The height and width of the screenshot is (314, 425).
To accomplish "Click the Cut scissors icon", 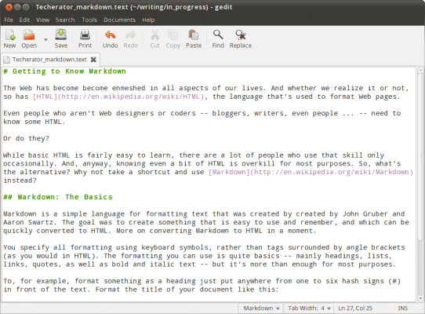I will coord(154,38).
